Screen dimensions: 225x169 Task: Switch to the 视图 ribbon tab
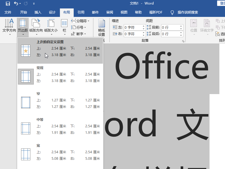tap(124, 12)
